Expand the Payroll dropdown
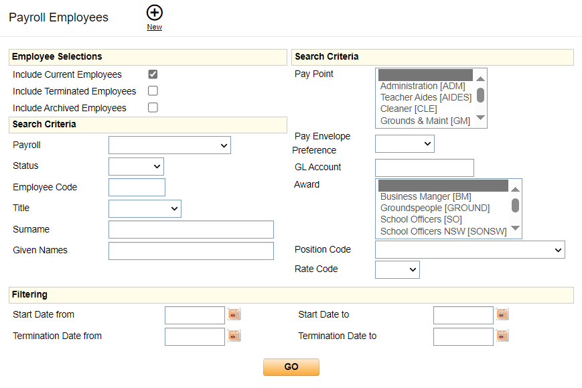Screen dimensions: 582x388 point(169,145)
